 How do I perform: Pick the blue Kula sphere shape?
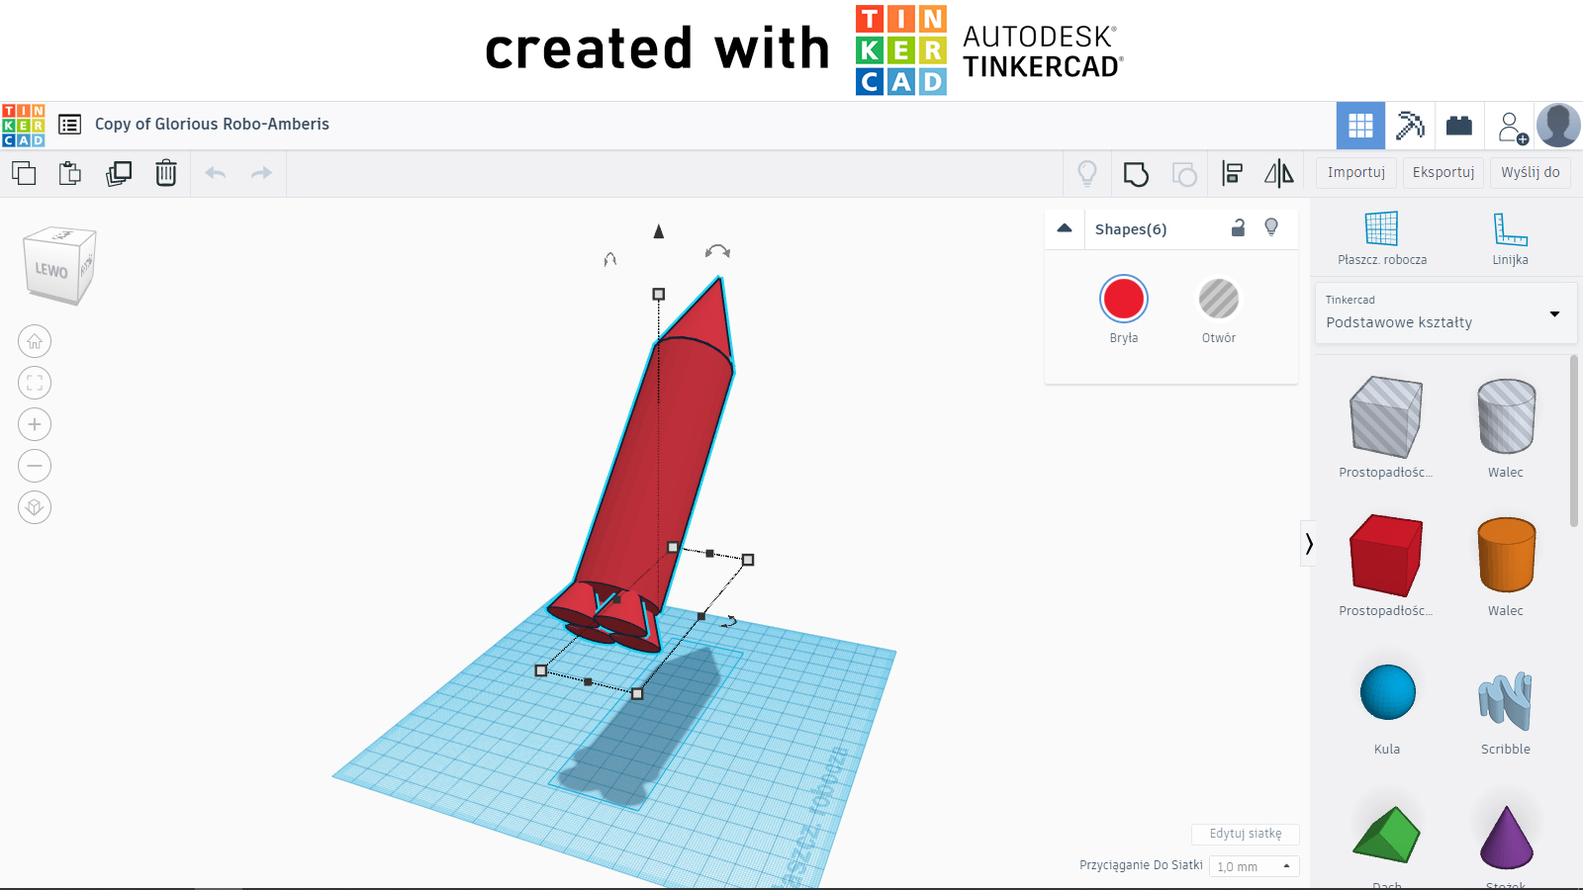tap(1387, 692)
